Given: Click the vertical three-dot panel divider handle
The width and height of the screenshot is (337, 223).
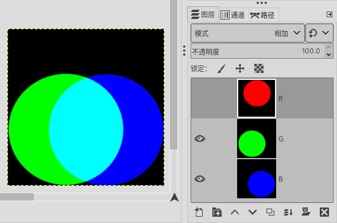Looking at the screenshot, I should (x=184, y=51).
